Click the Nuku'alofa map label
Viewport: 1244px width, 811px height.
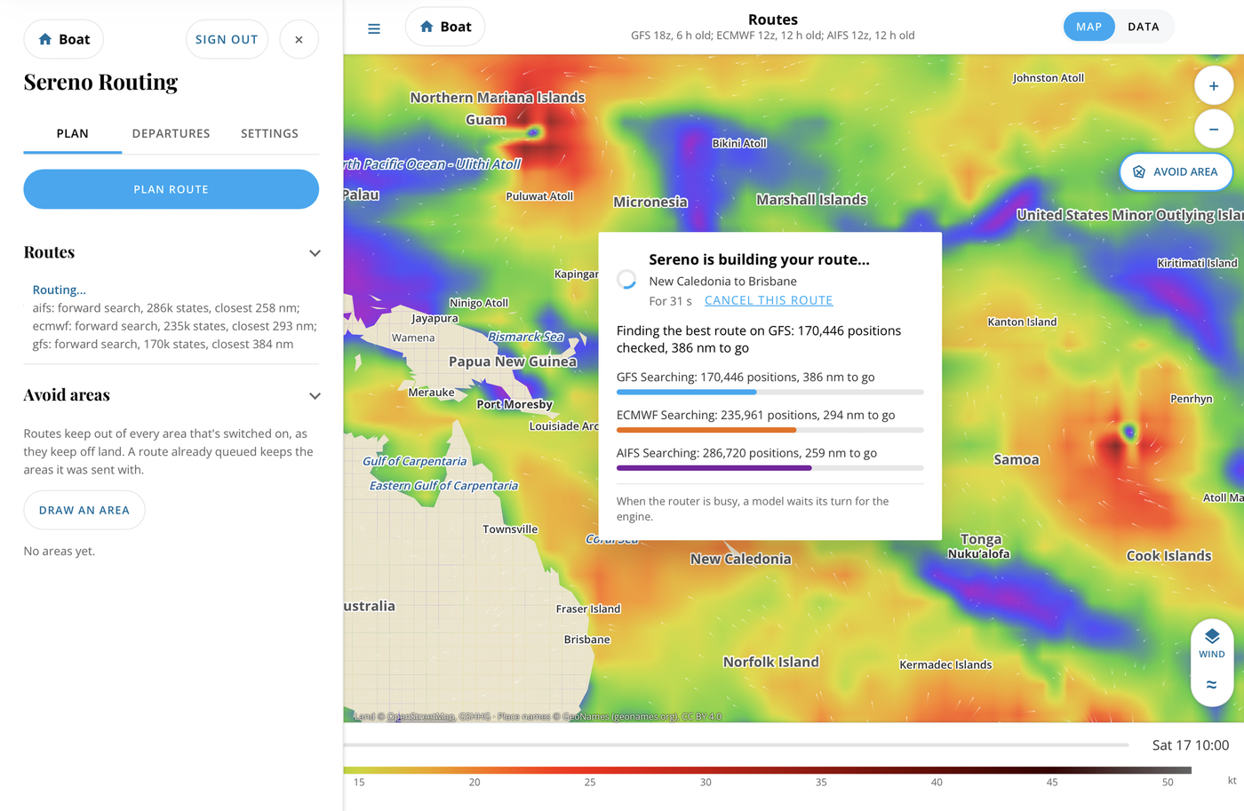[x=978, y=554]
